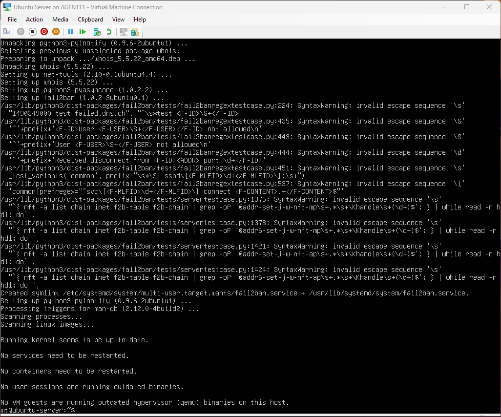Click the grayed-out Enhanced Session icon

pos(124,32)
